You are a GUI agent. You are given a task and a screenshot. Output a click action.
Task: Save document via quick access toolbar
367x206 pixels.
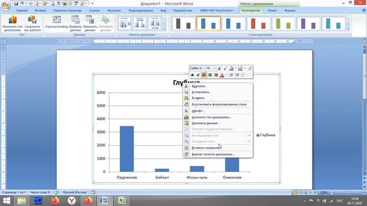pos(16,3)
